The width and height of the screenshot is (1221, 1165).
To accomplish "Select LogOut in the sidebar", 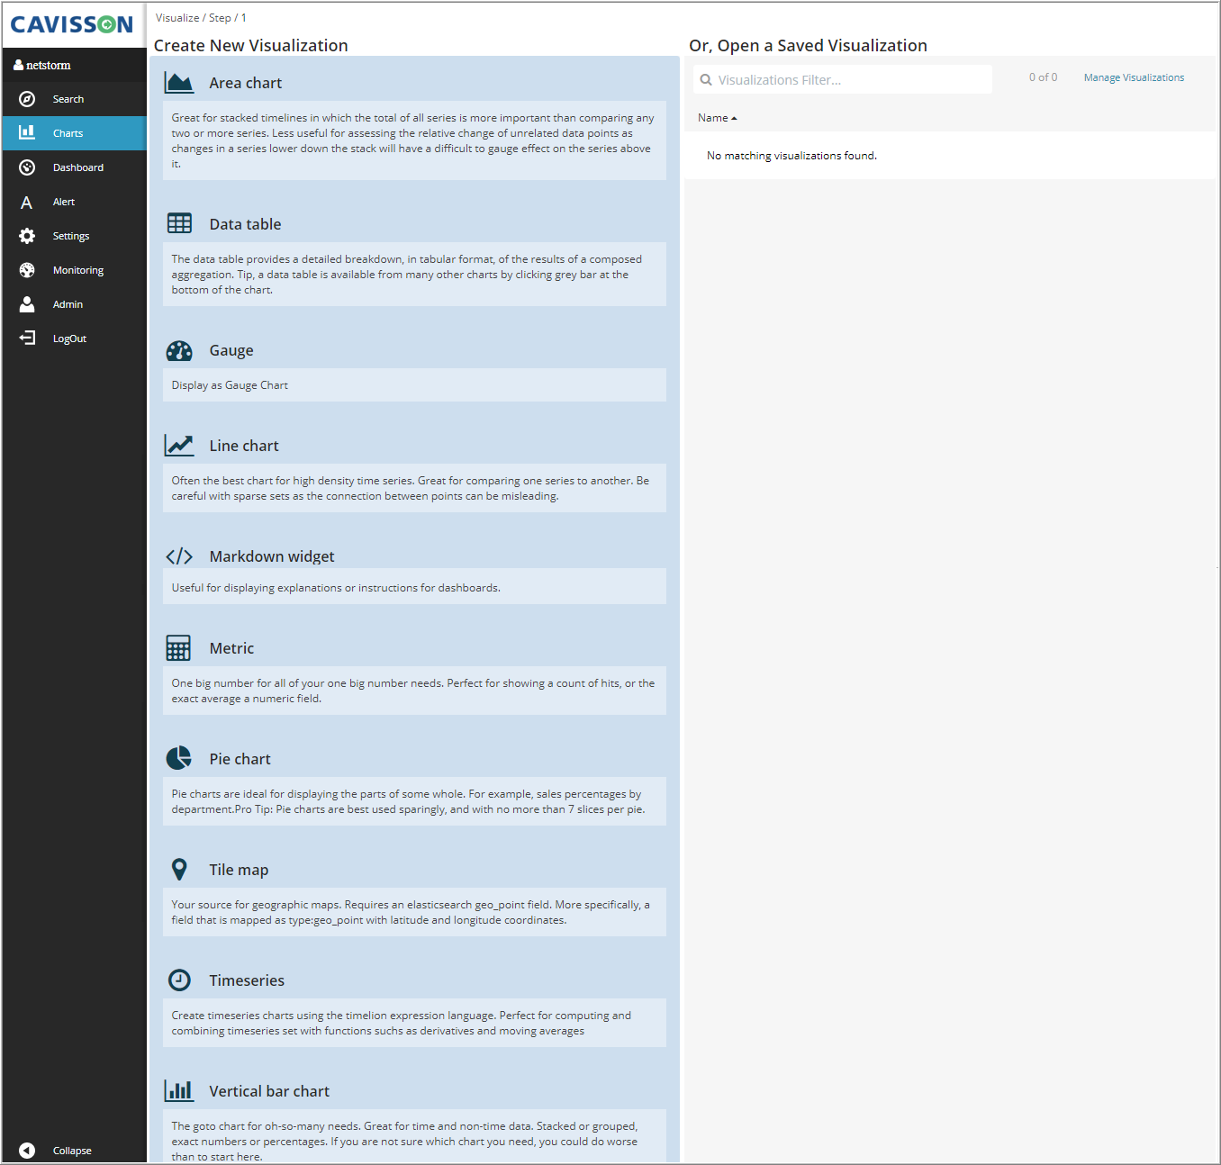I will click(x=74, y=339).
